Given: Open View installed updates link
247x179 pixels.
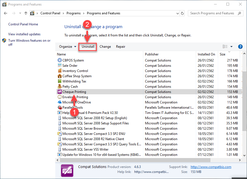Looking at the screenshot, I should click(24, 34).
